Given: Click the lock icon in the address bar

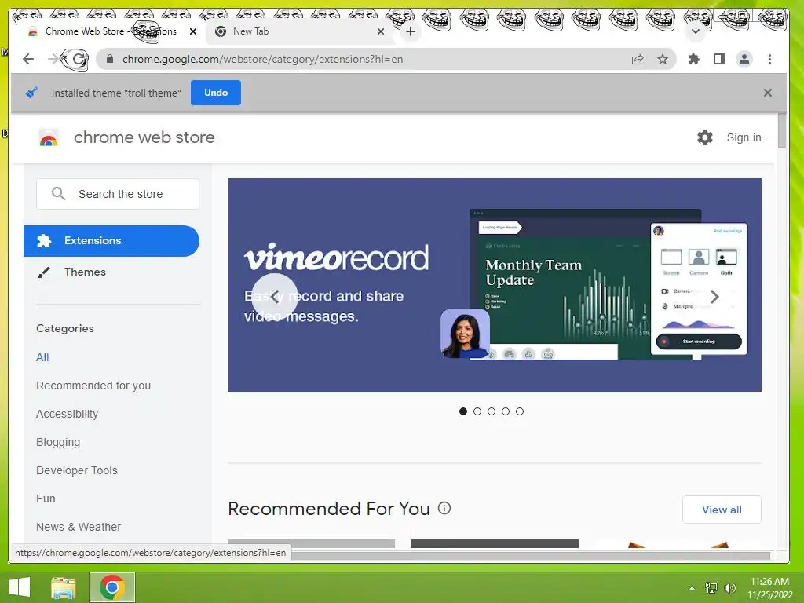Looking at the screenshot, I should click(x=109, y=59).
